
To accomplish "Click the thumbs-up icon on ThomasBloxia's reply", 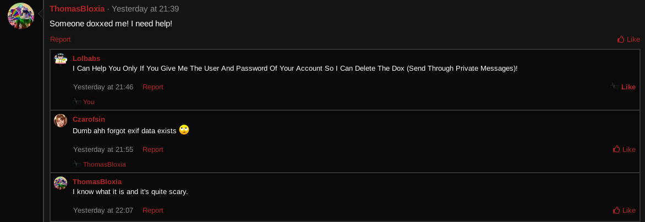I will (x=616, y=210).
